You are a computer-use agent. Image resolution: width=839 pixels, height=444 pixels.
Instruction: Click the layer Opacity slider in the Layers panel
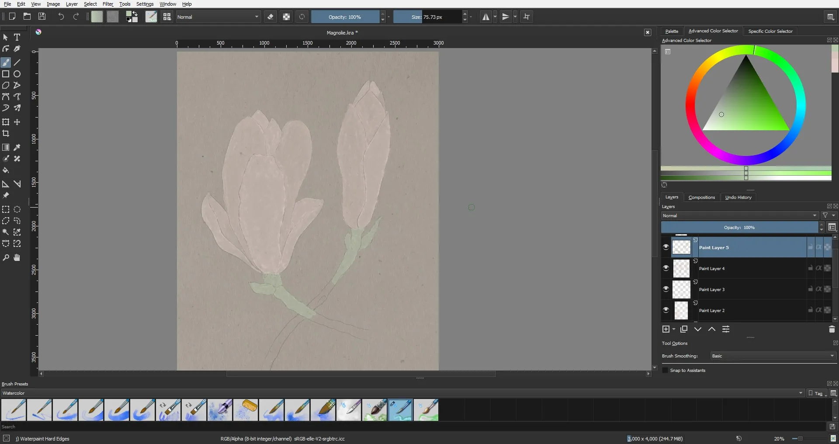pyautogui.click(x=739, y=228)
